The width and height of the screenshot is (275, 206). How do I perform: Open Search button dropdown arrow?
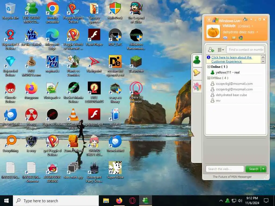pyautogui.click(x=263, y=169)
